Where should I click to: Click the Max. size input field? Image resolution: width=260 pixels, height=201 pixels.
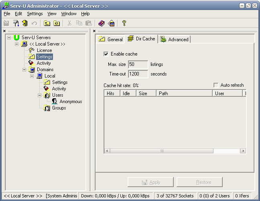pos(138,64)
